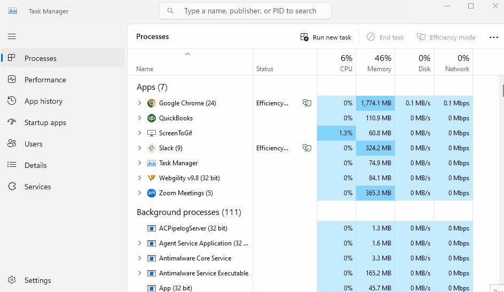504x292 pixels.
Task: Open the three-dot more options menu
Action: (x=494, y=37)
